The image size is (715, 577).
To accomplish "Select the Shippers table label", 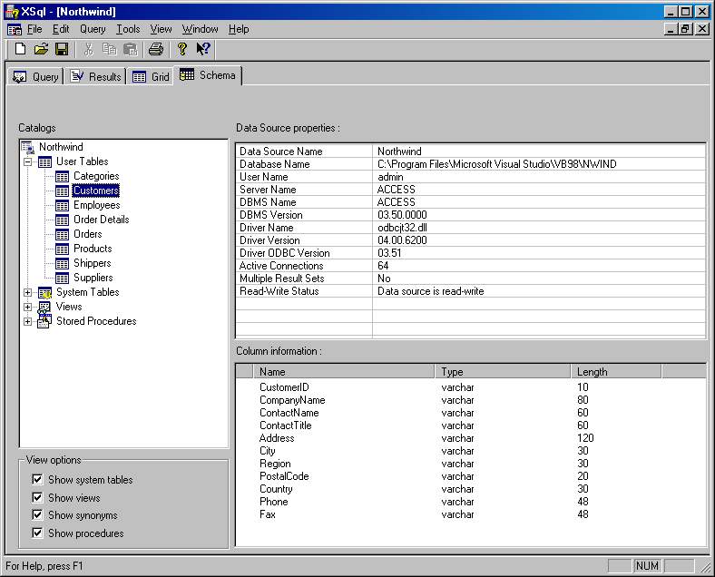I will coord(93,263).
